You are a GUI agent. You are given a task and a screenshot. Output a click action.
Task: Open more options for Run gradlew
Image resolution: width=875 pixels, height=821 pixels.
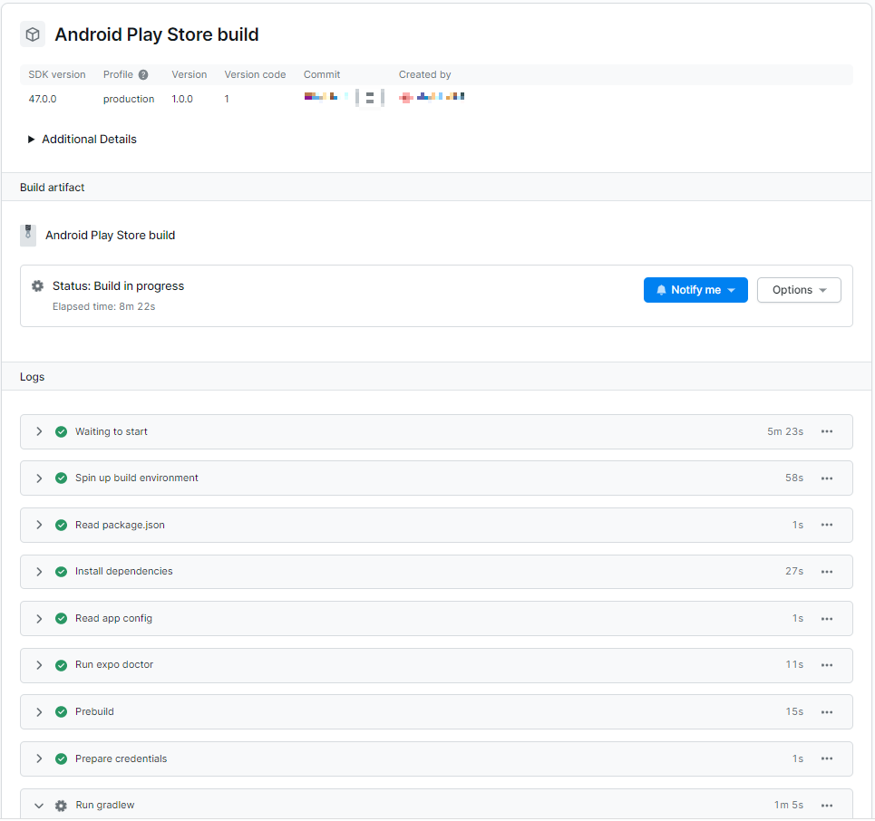point(827,806)
